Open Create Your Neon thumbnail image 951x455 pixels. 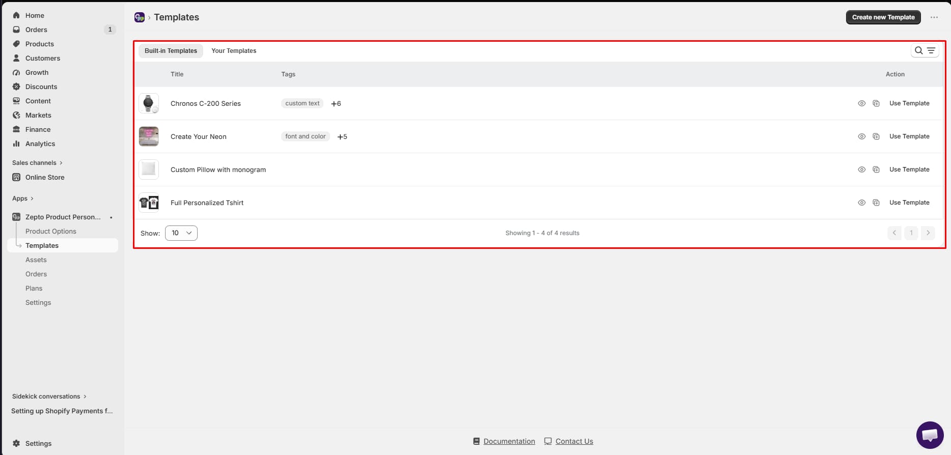click(149, 136)
